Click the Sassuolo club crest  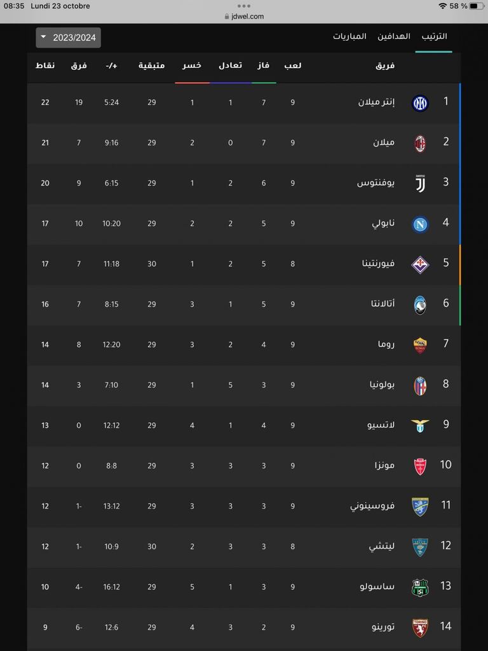(x=420, y=587)
